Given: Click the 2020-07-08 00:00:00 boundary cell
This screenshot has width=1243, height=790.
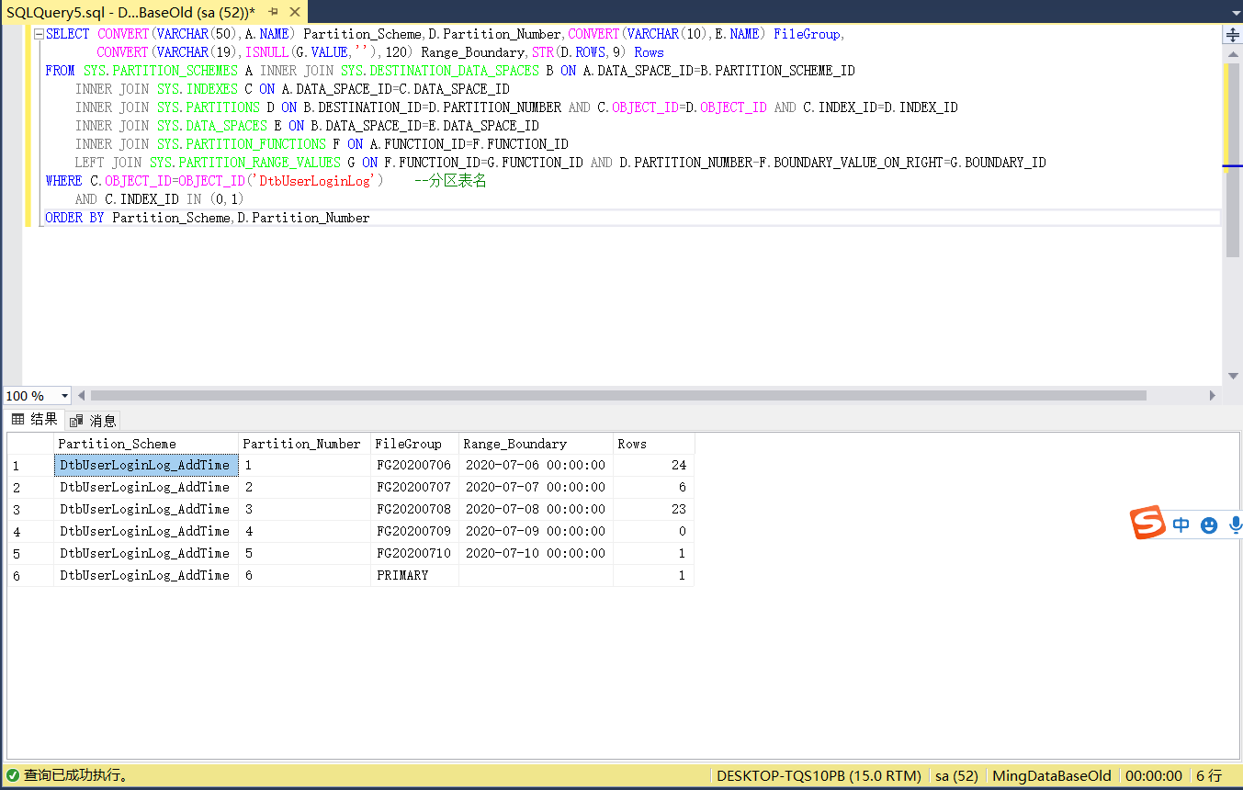Looking at the screenshot, I should tap(537, 509).
